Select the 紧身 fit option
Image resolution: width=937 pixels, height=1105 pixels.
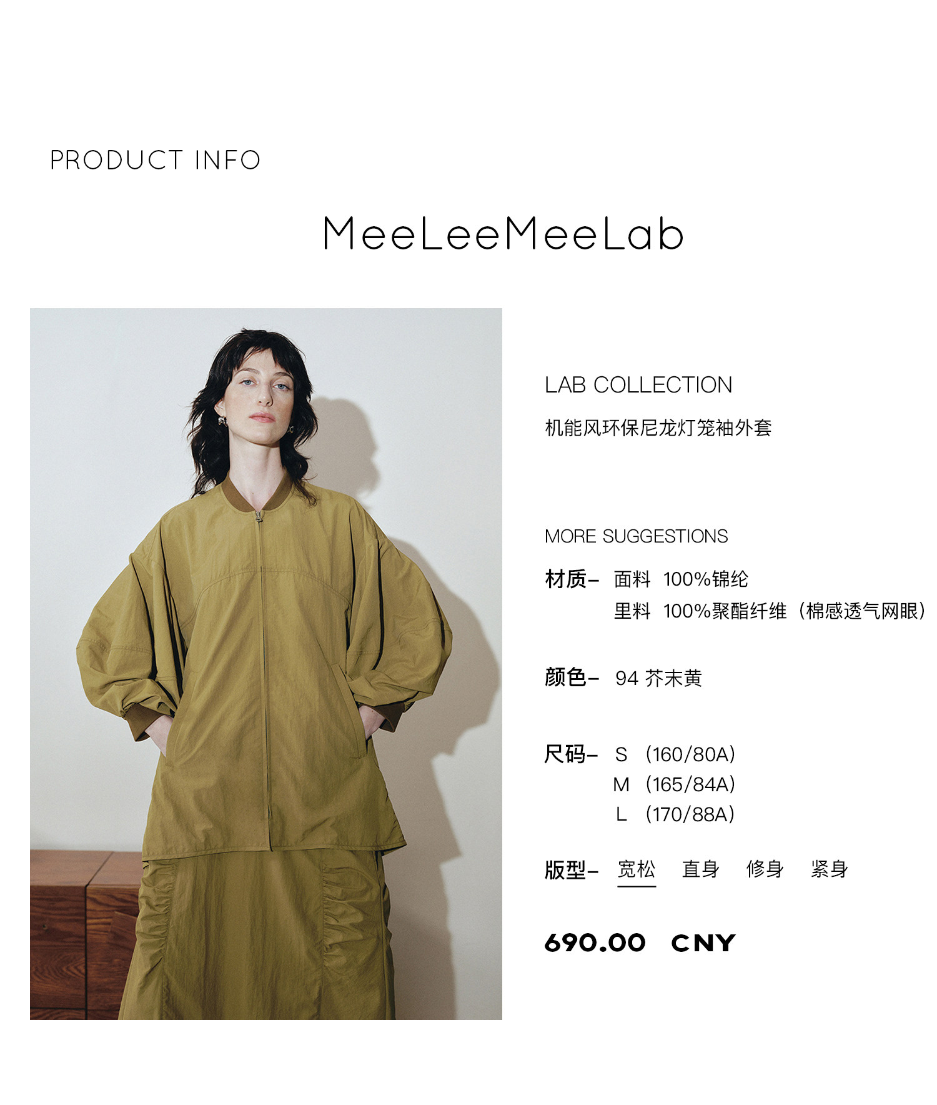pos(830,869)
